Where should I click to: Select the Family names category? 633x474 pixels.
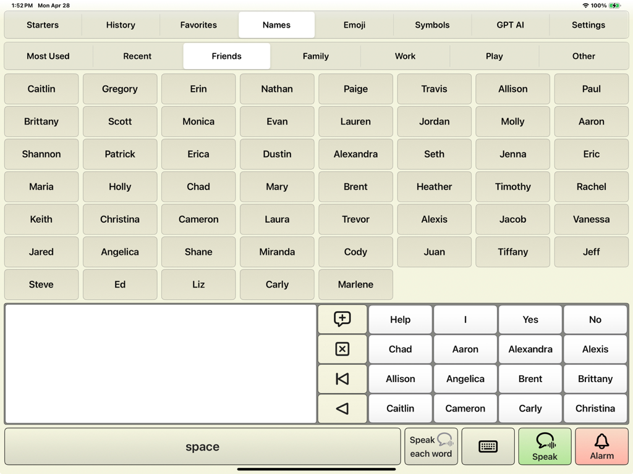click(x=316, y=56)
